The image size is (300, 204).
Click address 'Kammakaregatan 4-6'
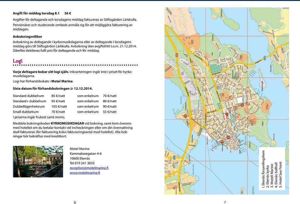86,153
